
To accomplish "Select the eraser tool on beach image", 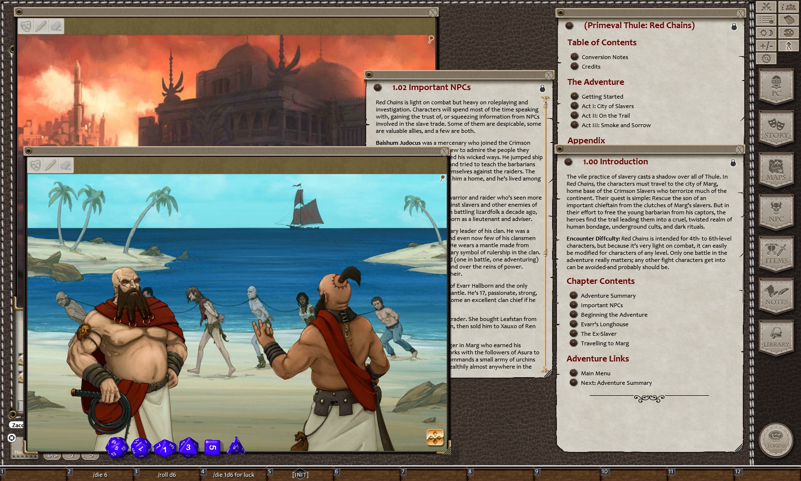I will [65, 165].
